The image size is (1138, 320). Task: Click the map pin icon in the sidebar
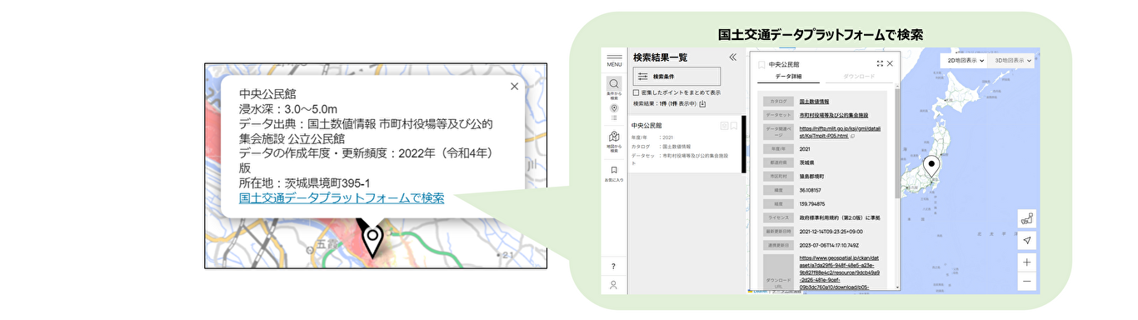pyautogui.click(x=614, y=107)
